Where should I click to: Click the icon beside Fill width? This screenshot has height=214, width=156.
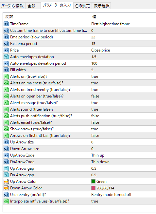[6, 70]
